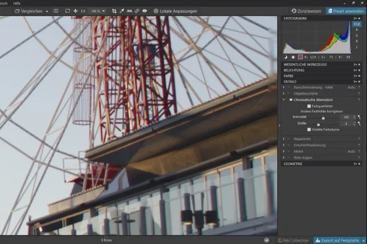Screen dimensions: 367x244
Task: Close the Belichtung palette
Action: pyautogui.click(x=360, y=70)
